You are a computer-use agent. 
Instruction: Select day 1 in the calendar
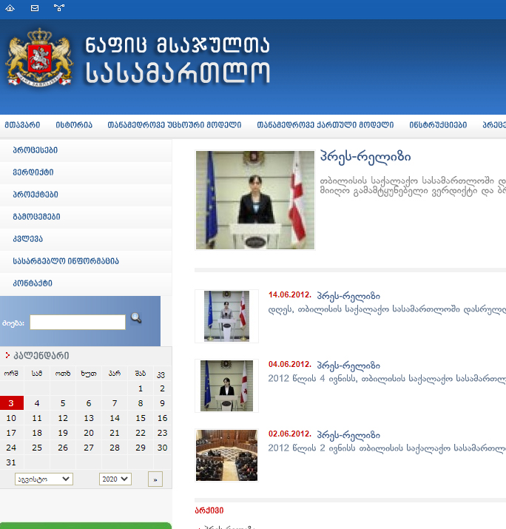(x=141, y=388)
